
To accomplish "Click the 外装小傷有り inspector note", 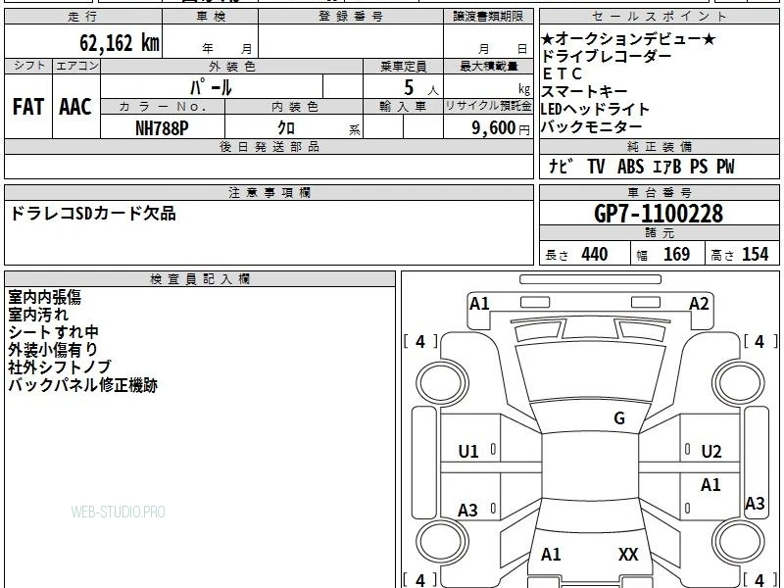I will click(53, 350).
